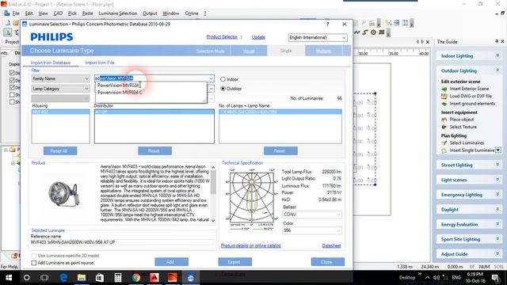Open Microsoft Edge from taskbar
The height and width of the screenshot is (285, 507).
[x=63, y=278]
